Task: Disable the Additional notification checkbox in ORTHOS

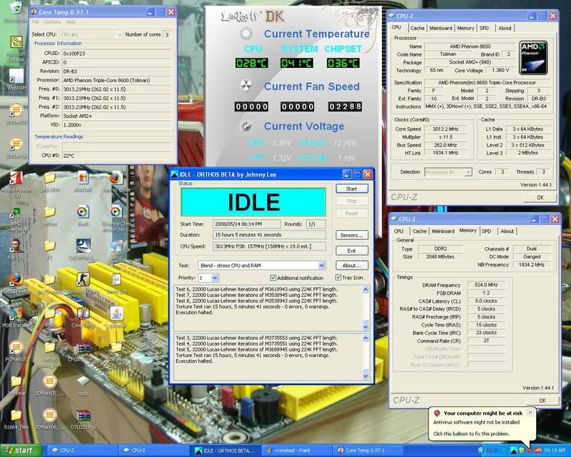Action: [273, 276]
